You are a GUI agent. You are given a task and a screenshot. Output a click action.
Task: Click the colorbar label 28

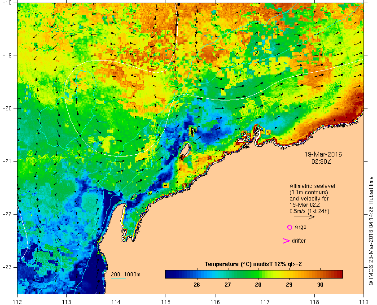point(258,285)
